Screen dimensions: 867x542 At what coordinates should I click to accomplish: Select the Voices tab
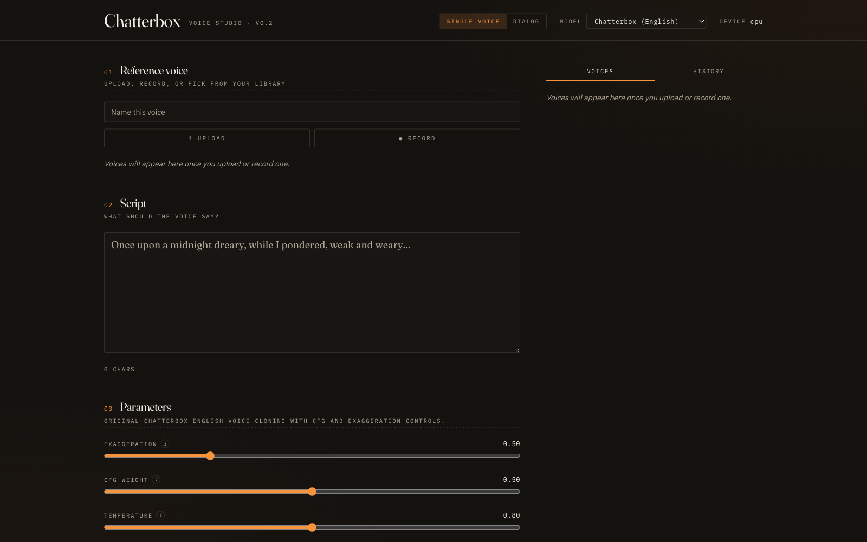point(600,72)
